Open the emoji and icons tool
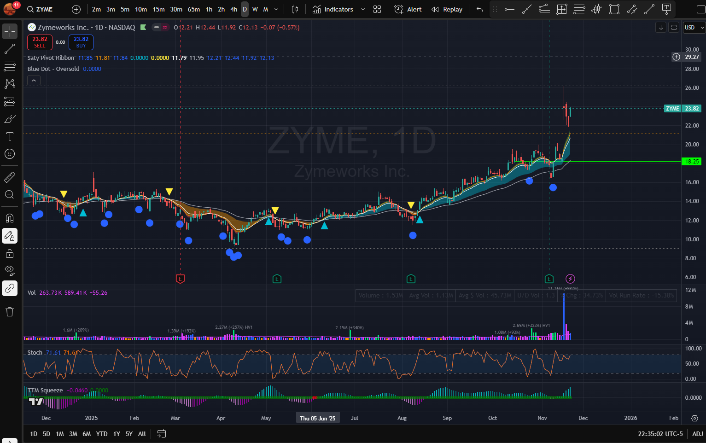This screenshot has height=443, width=706. (10, 154)
